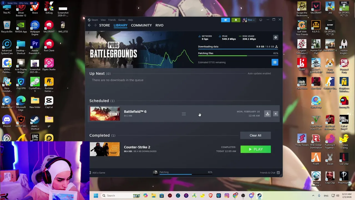Click the Counter-Strike 2 title
355x200 pixels.
pos(137,147)
